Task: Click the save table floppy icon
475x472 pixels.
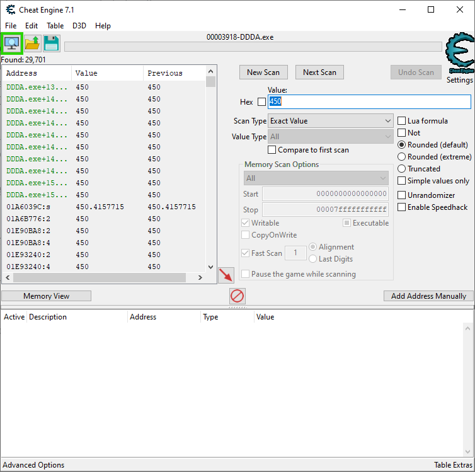Action: click(51, 43)
